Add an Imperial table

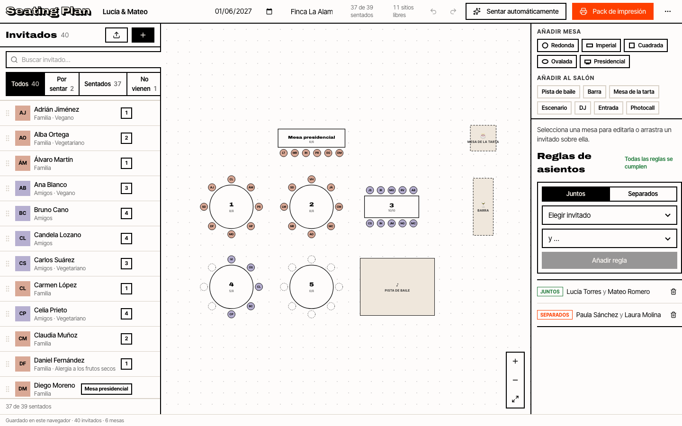(x=601, y=45)
